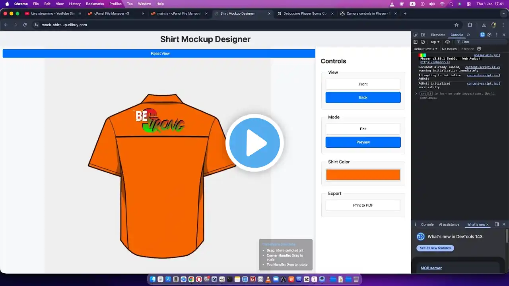
Task: Open DevTools settings gear in top bar
Action: pos(490,35)
